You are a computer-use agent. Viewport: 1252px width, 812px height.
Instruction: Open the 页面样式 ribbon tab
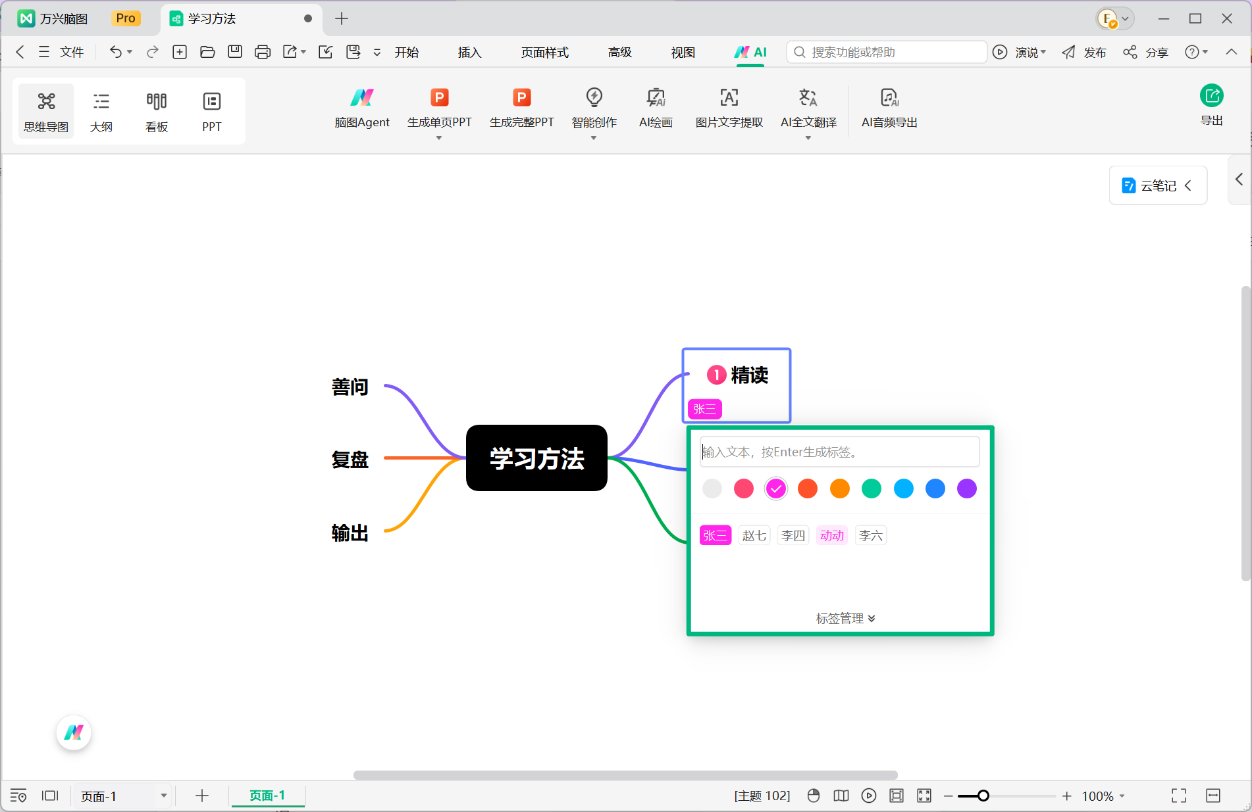[545, 52]
